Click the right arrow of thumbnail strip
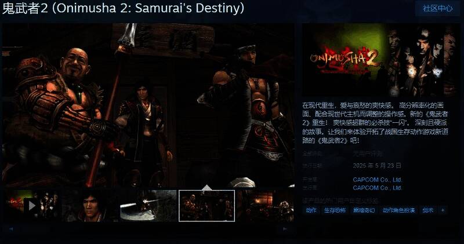464x244 pixels. 285,228
